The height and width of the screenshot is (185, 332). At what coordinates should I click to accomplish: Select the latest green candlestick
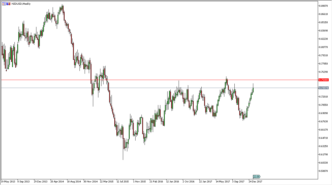pyautogui.click(x=253, y=90)
